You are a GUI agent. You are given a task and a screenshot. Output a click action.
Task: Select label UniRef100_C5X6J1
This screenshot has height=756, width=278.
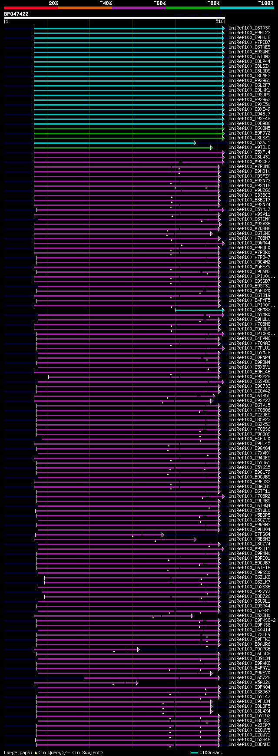pos(249,143)
